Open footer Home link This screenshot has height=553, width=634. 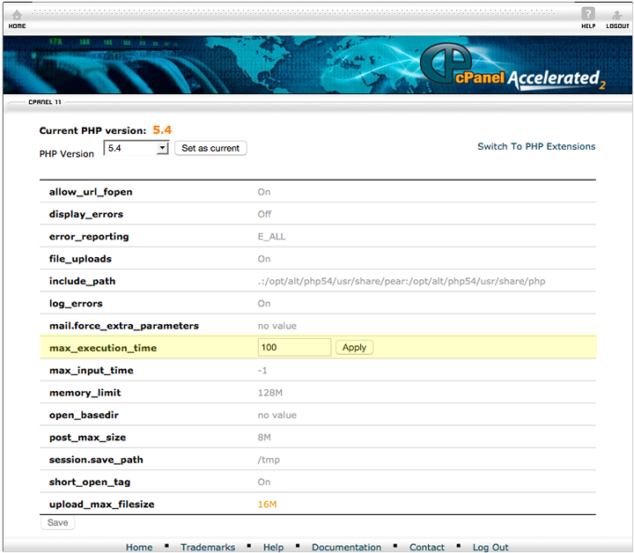(x=139, y=547)
